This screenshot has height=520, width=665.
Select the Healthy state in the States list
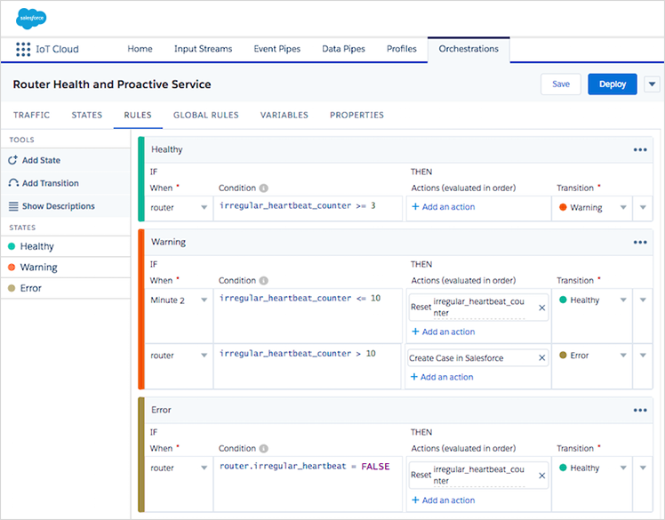pos(65,246)
